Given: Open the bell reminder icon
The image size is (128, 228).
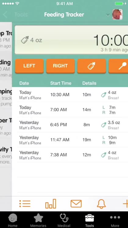Looking at the screenshot, I should click(x=101, y=204).
